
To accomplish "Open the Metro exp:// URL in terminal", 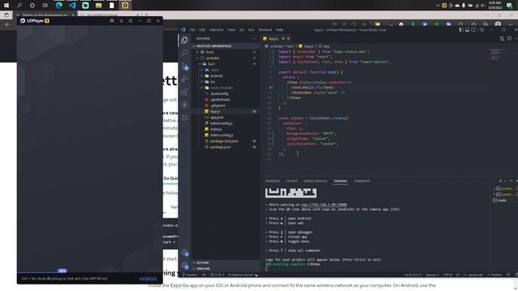I will tap(324, 205).
